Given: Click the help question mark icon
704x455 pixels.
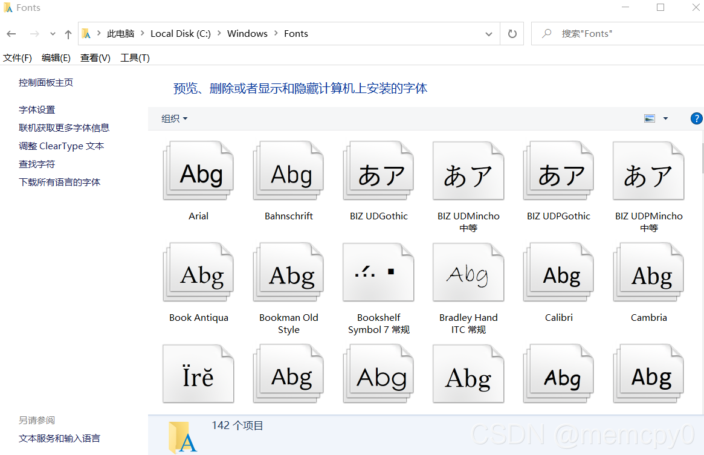Looking at the screenshot, I should (x=696, y=118).
